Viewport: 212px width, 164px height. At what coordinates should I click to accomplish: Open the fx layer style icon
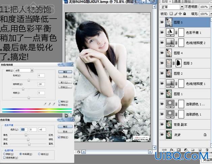171,150
